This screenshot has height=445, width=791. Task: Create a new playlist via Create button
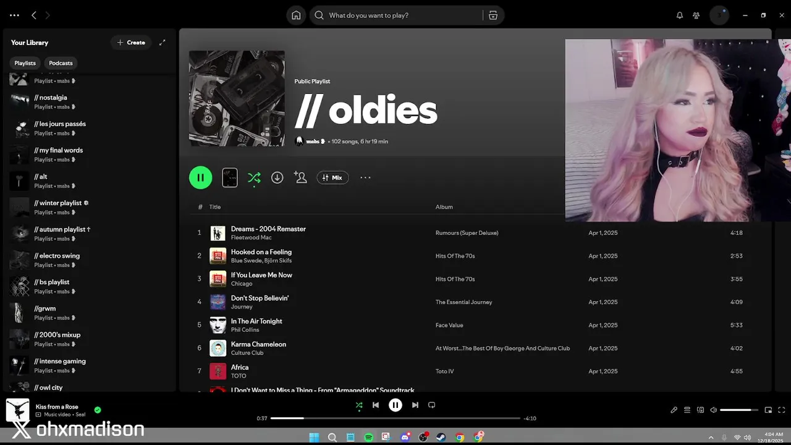[x=131, y=43]
